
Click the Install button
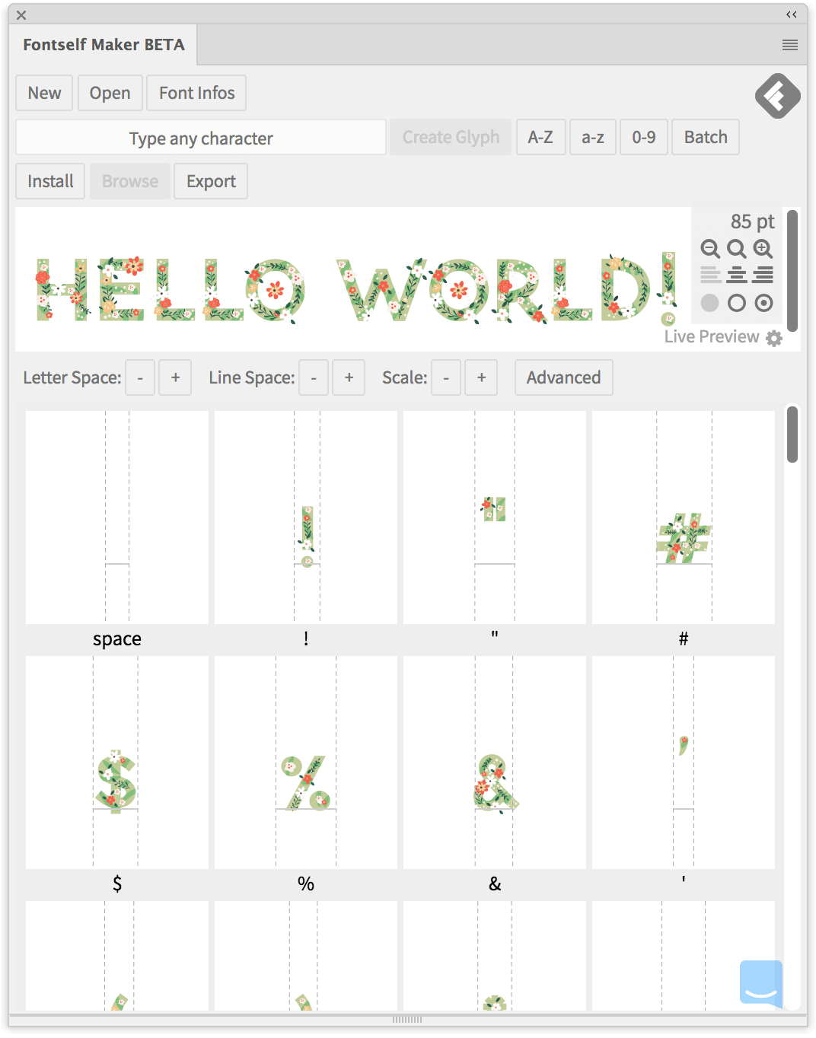[49, 181]
